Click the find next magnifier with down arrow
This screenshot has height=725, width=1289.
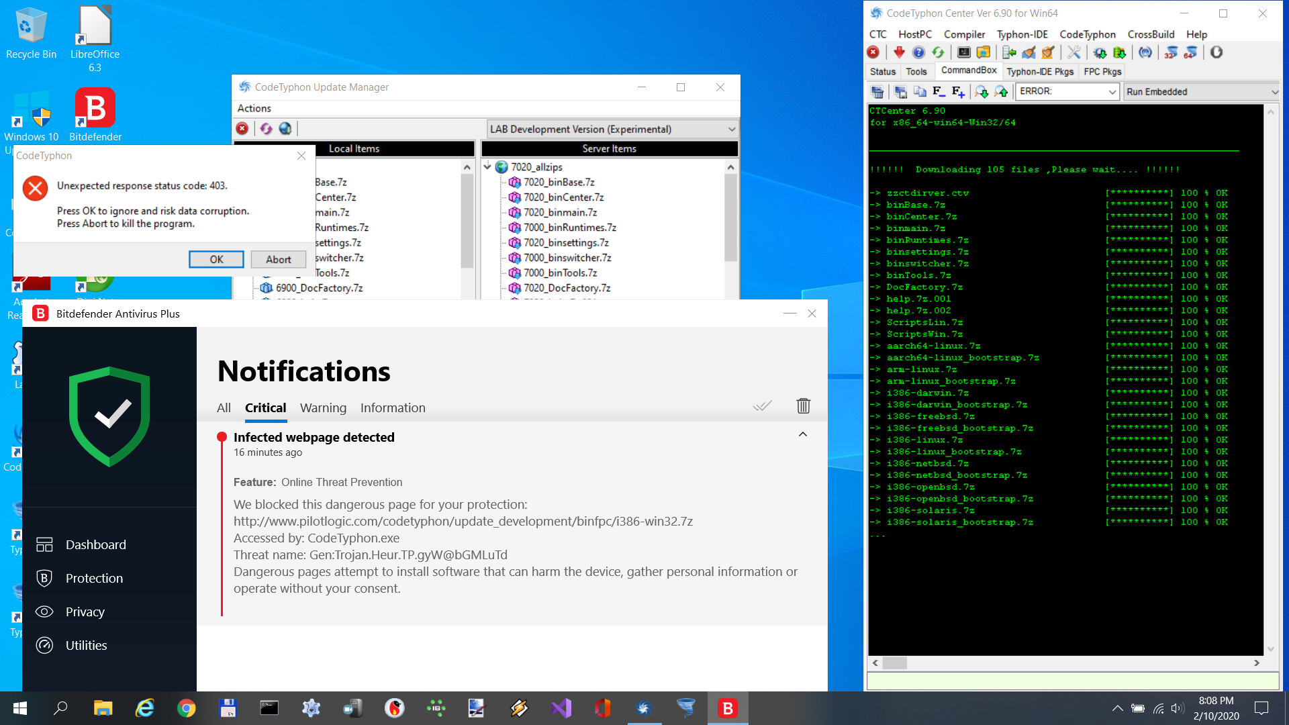coord(982,92)
